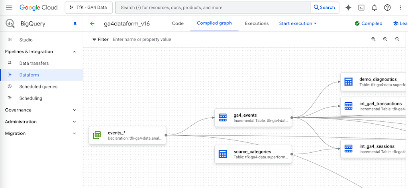Click the Dataform sidebar icon
Viewport: 408px width, 188px height.
[10, 75]
